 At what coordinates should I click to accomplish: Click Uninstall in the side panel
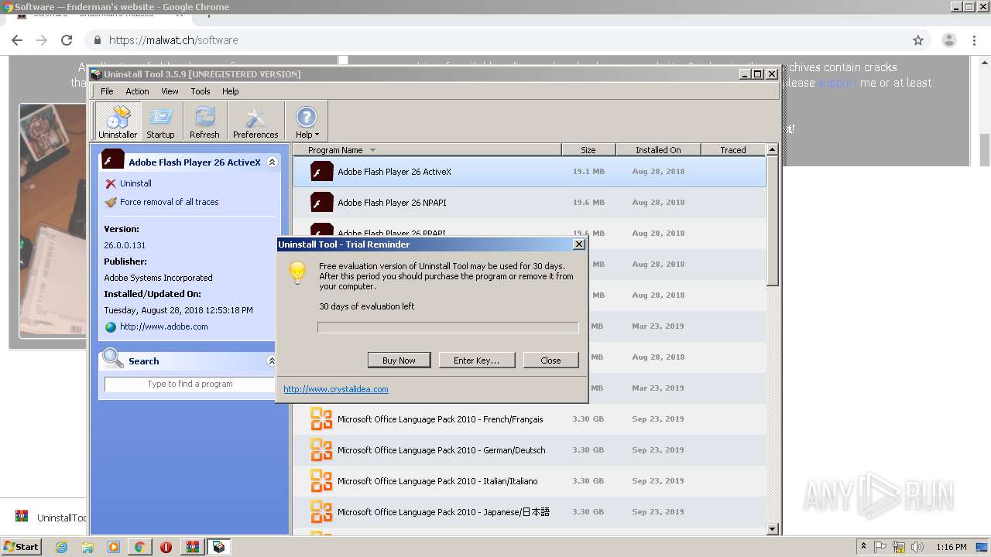(135, 183)
